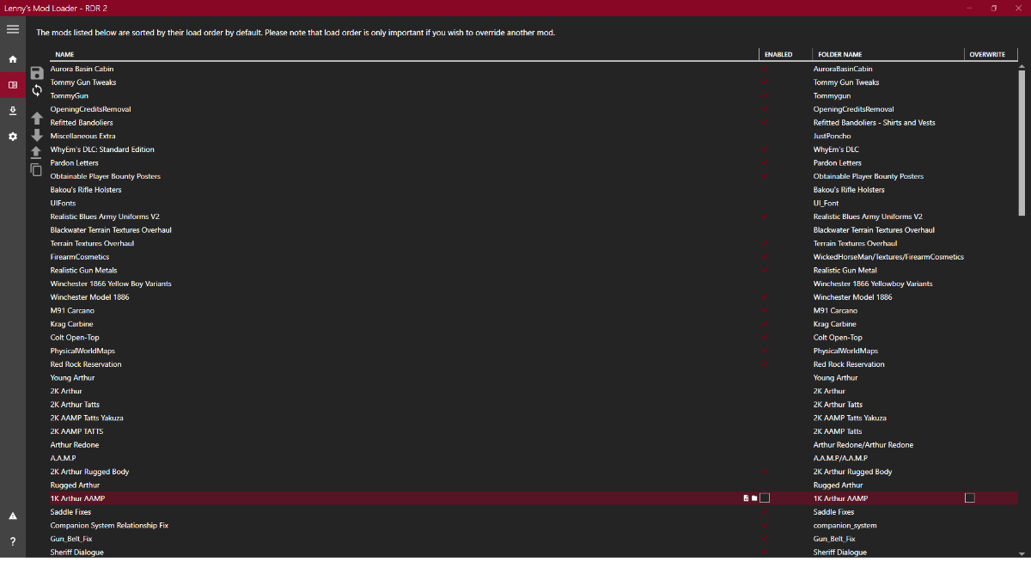Click the move-to-top arrow icon
This screenshot has height=580, width=1031.
pyautogui.click(x=36, y=152)
